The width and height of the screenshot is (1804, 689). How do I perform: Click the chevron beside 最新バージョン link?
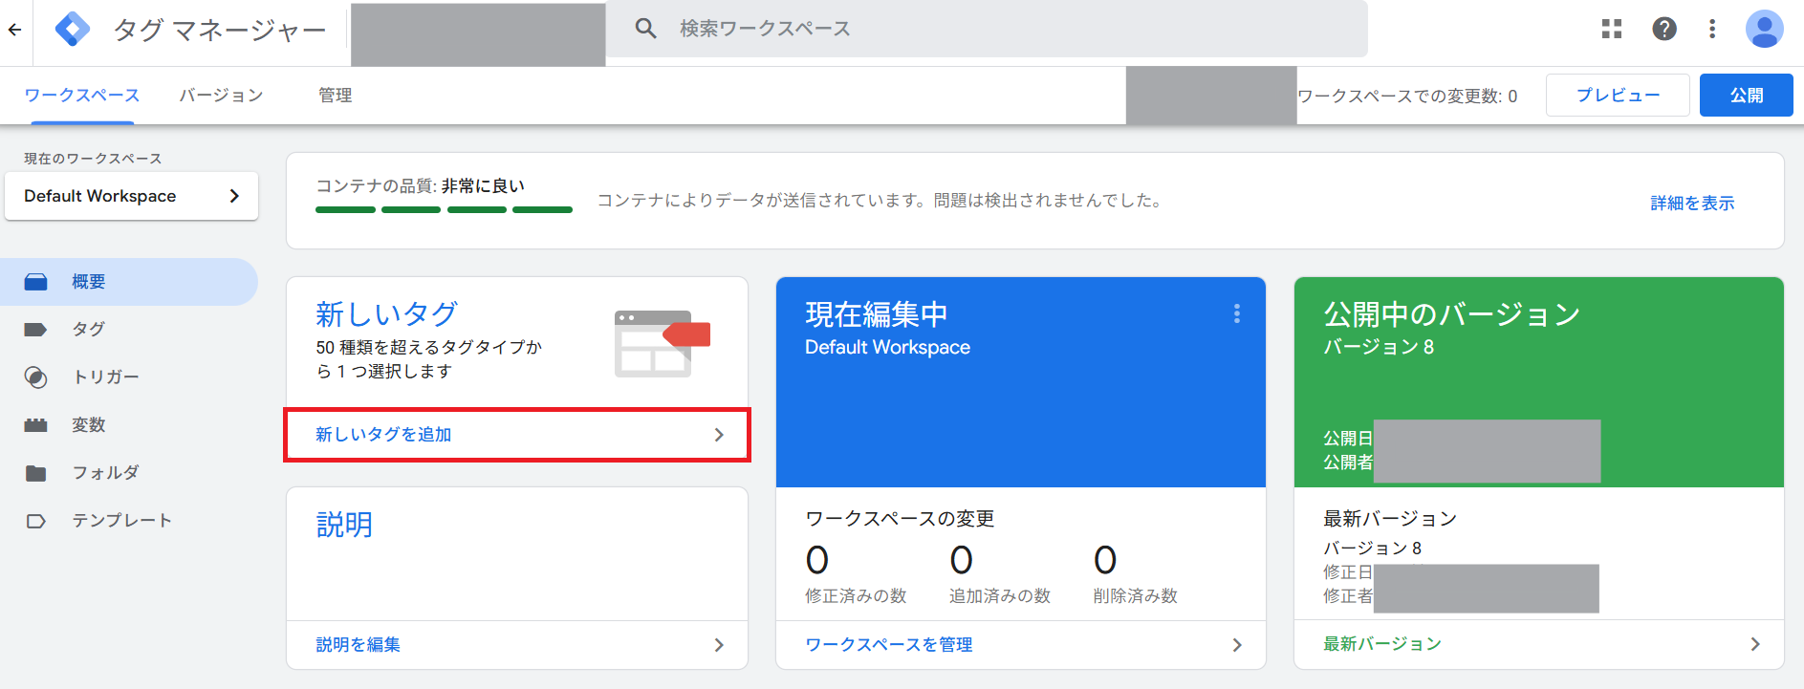1755,644
